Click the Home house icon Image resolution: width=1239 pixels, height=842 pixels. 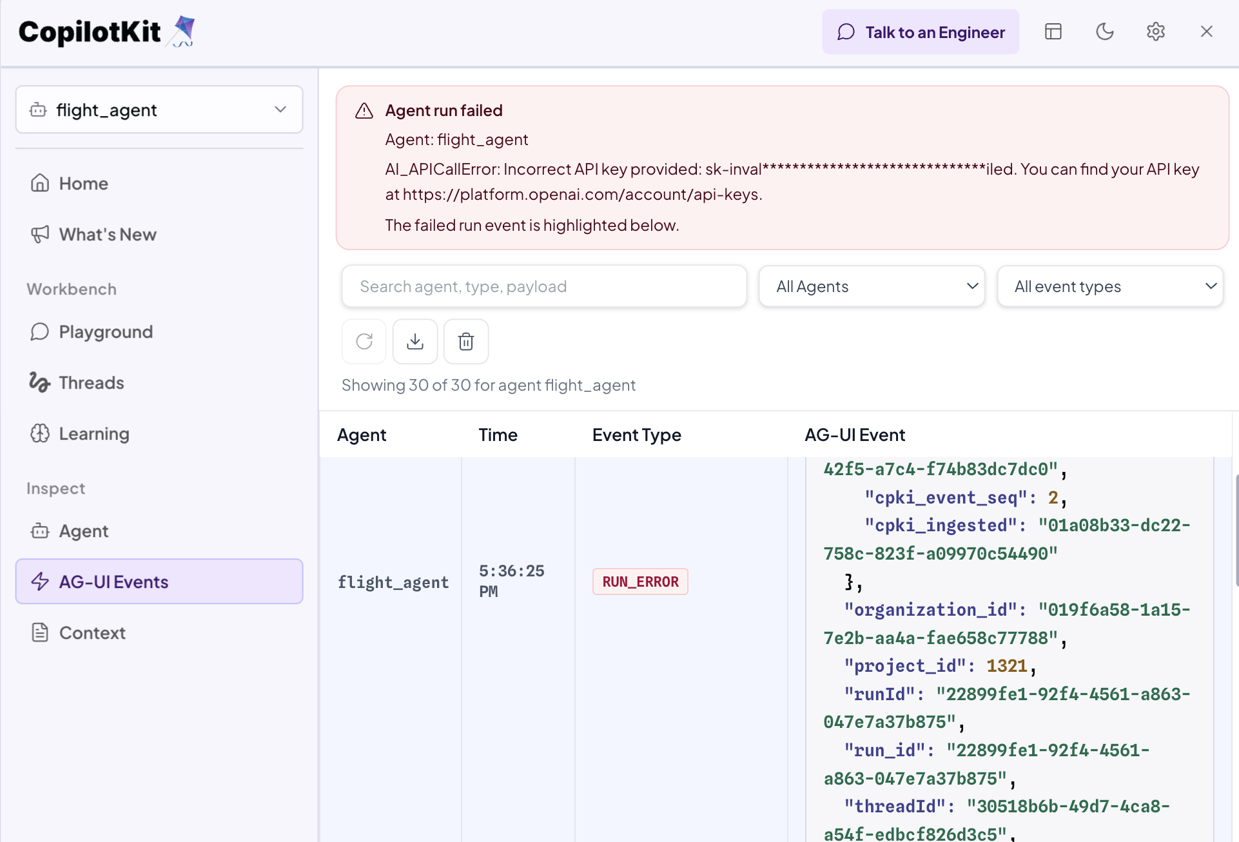40,183
